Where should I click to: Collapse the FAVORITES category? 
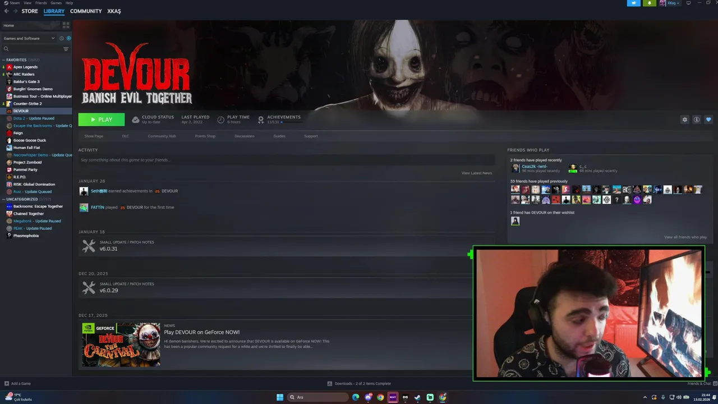(4, 59)
